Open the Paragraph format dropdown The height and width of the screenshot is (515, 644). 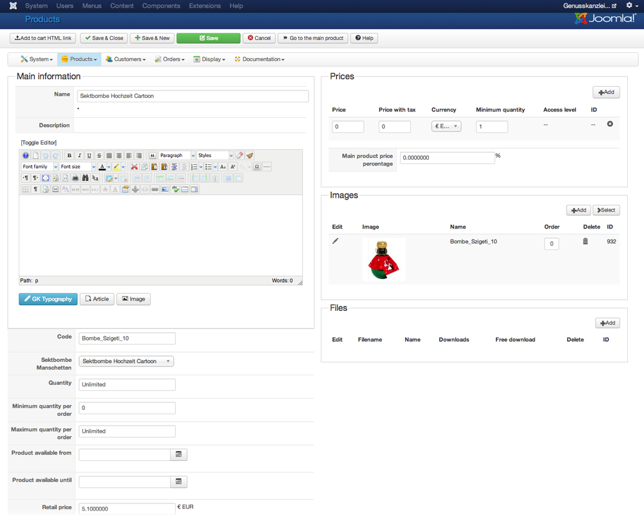(x=177, y=156)
